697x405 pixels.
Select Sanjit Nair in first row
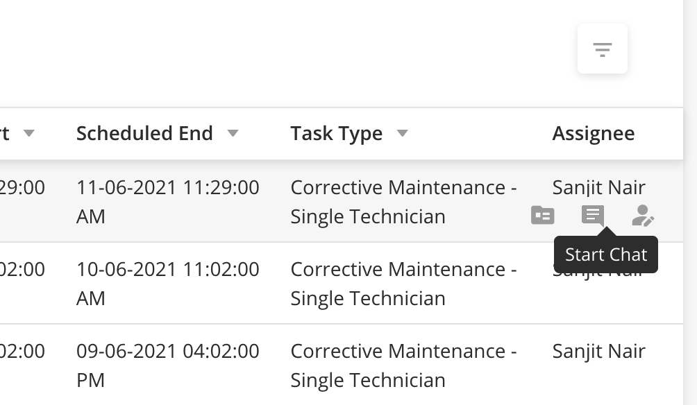tap(598, 187)
